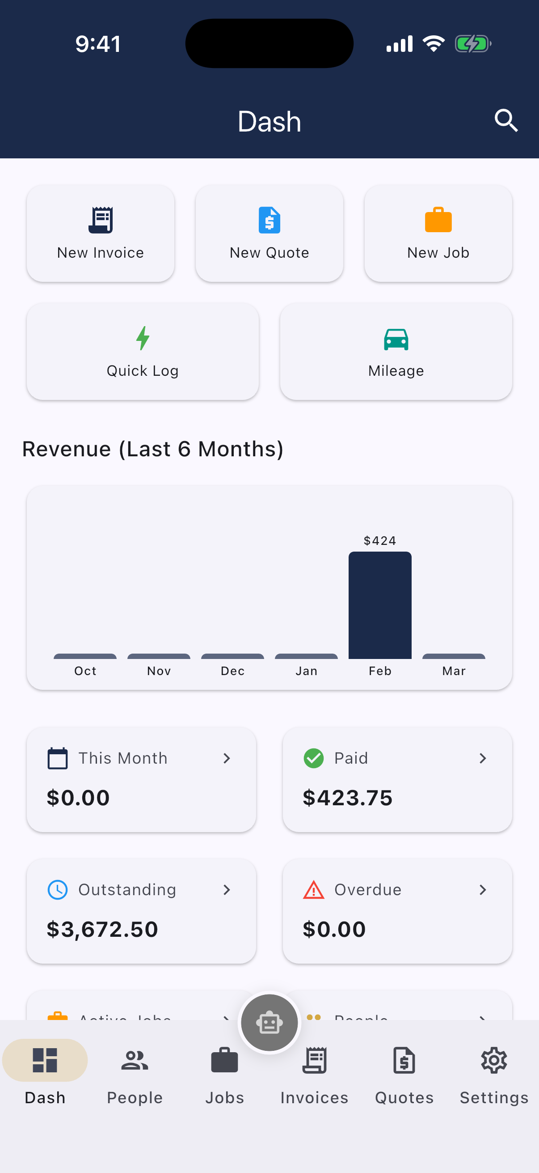
Task: Tap the Nov month label
Action: [159, 671]
